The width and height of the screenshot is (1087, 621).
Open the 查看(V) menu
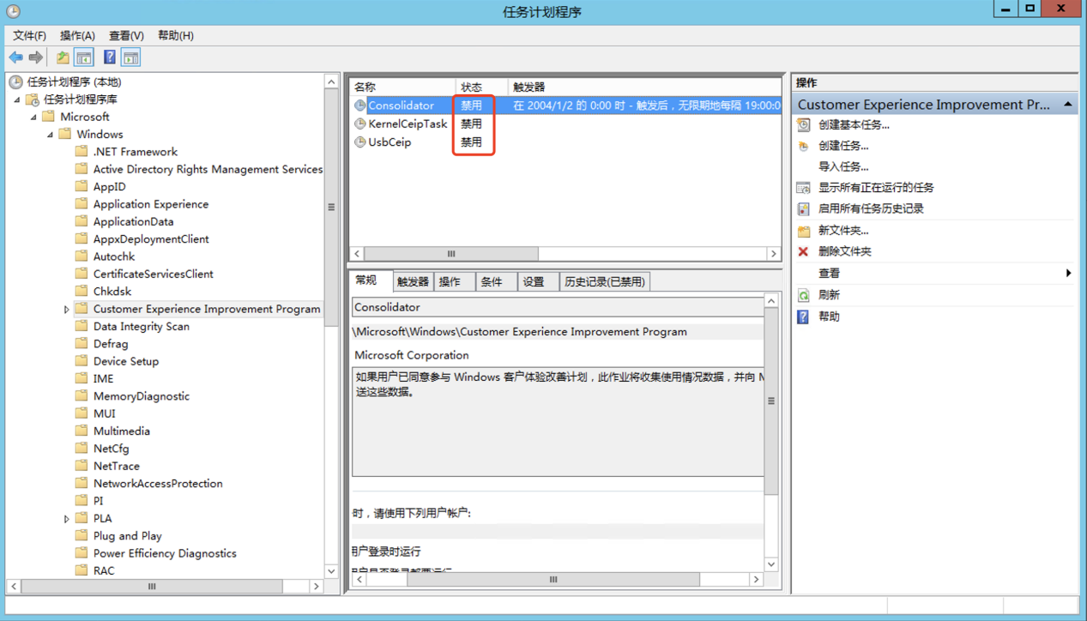tap(126, 35)
